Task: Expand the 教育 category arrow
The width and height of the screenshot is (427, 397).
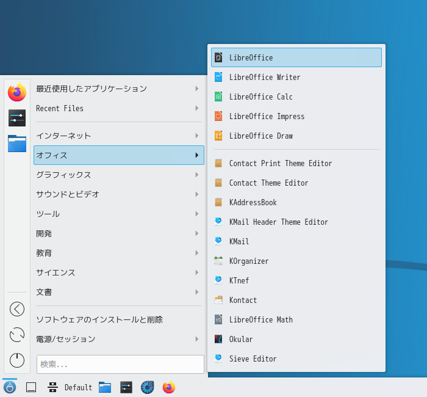Action: [196, 253]
